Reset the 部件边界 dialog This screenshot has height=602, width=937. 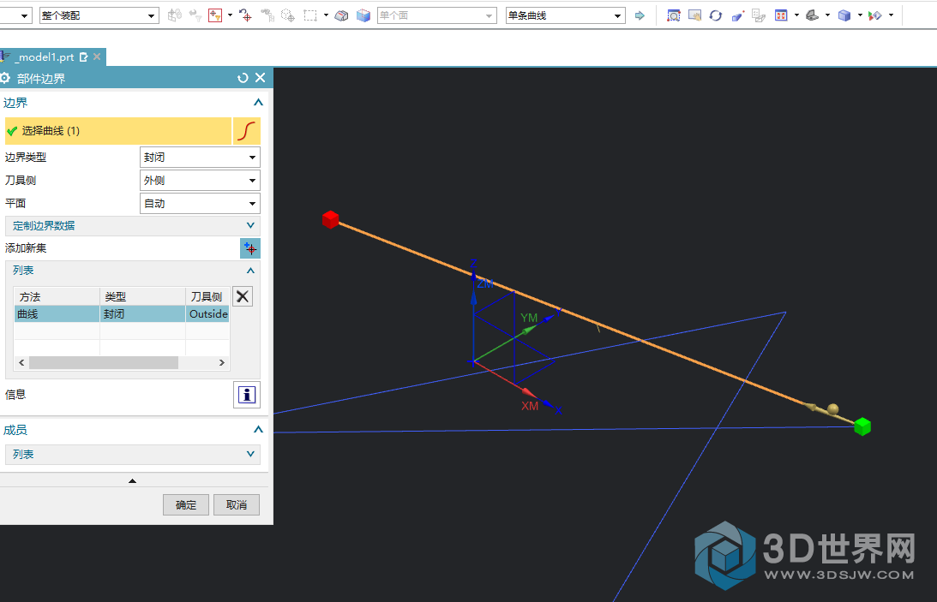tap(243, 78)
